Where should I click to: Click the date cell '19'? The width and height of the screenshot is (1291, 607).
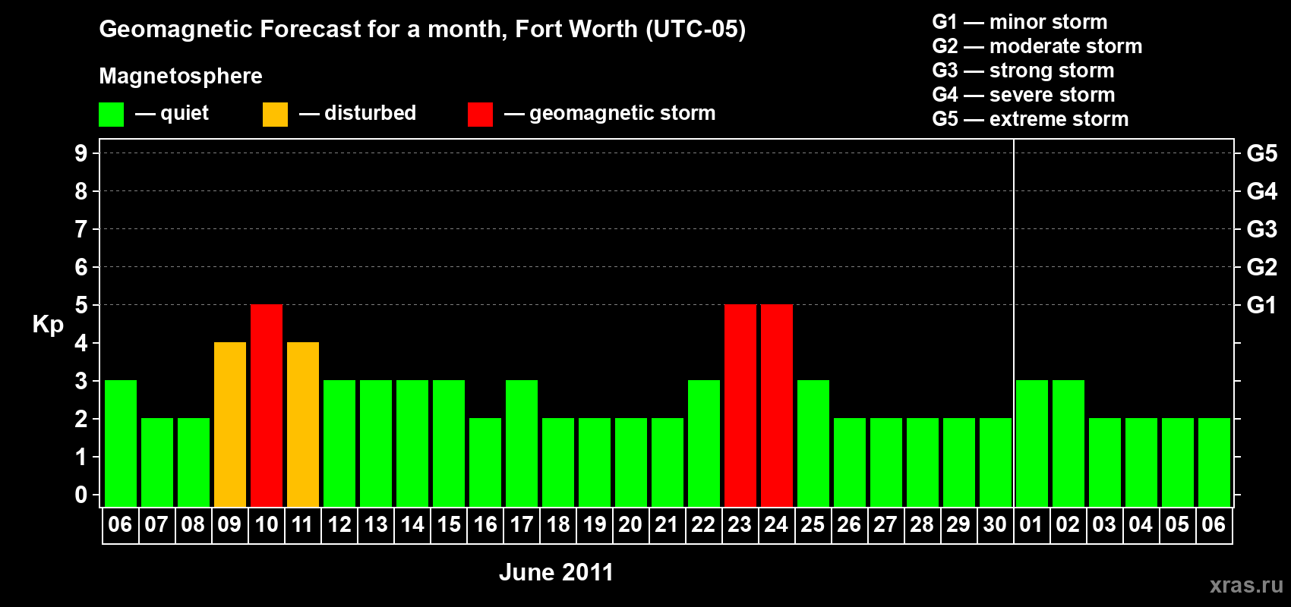[x=595, y=525]
